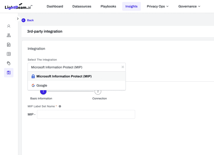214x155 pixels.
Task: Click the blue back arrow icon
Action: pos(24,20)
